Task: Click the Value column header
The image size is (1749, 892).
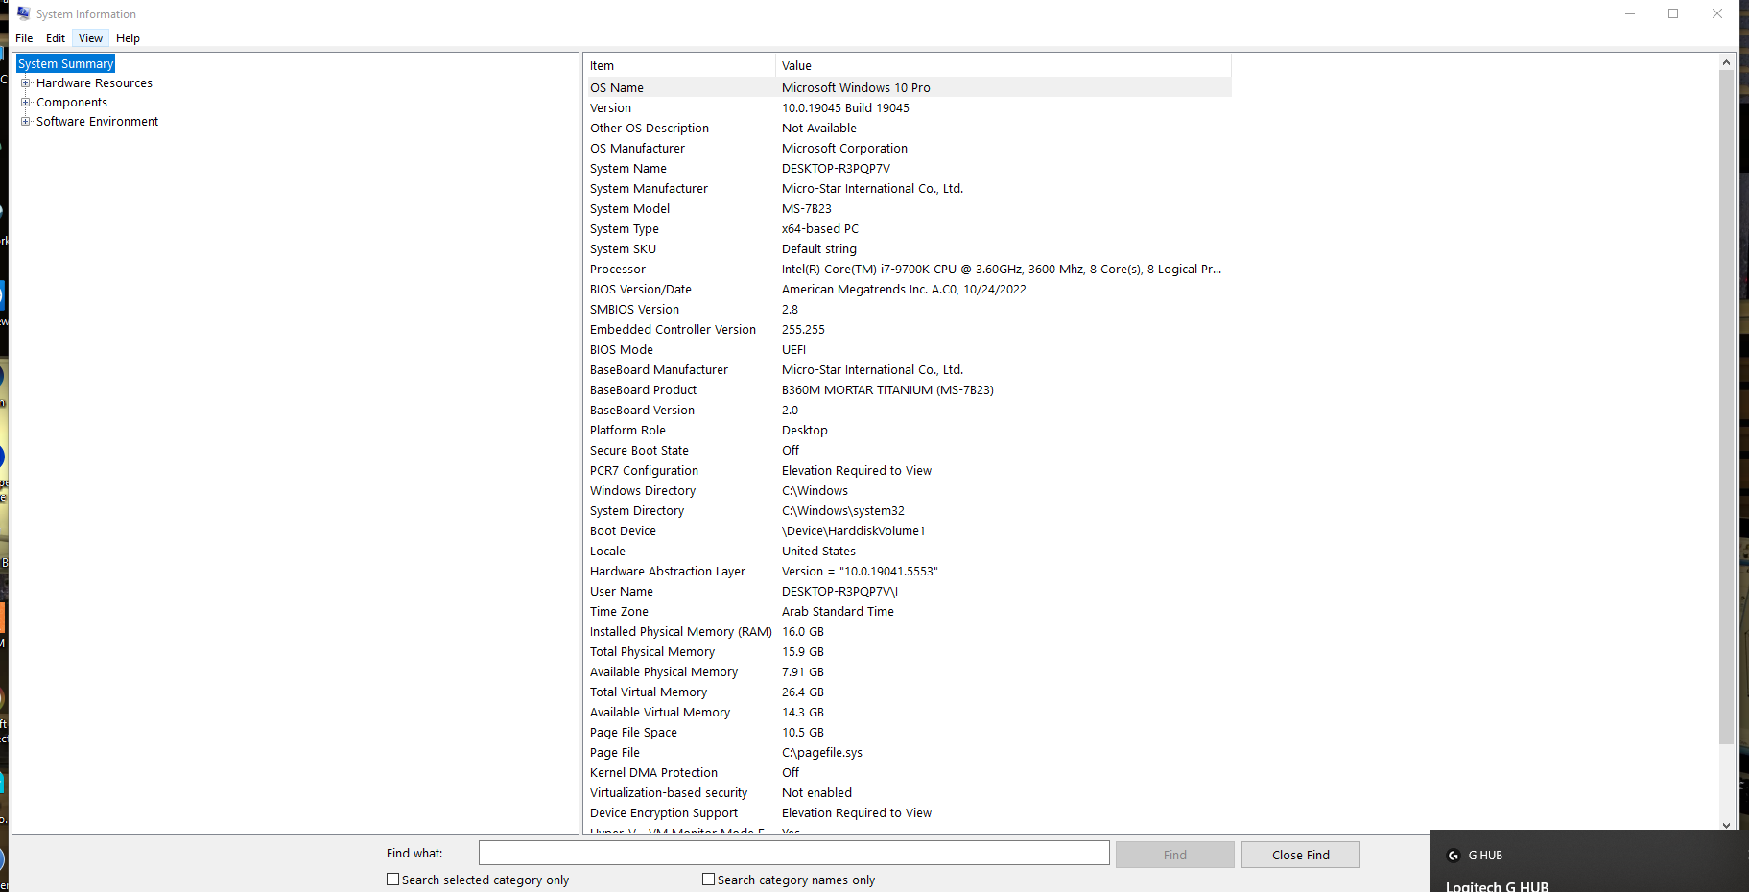Action: [1004, 65]
